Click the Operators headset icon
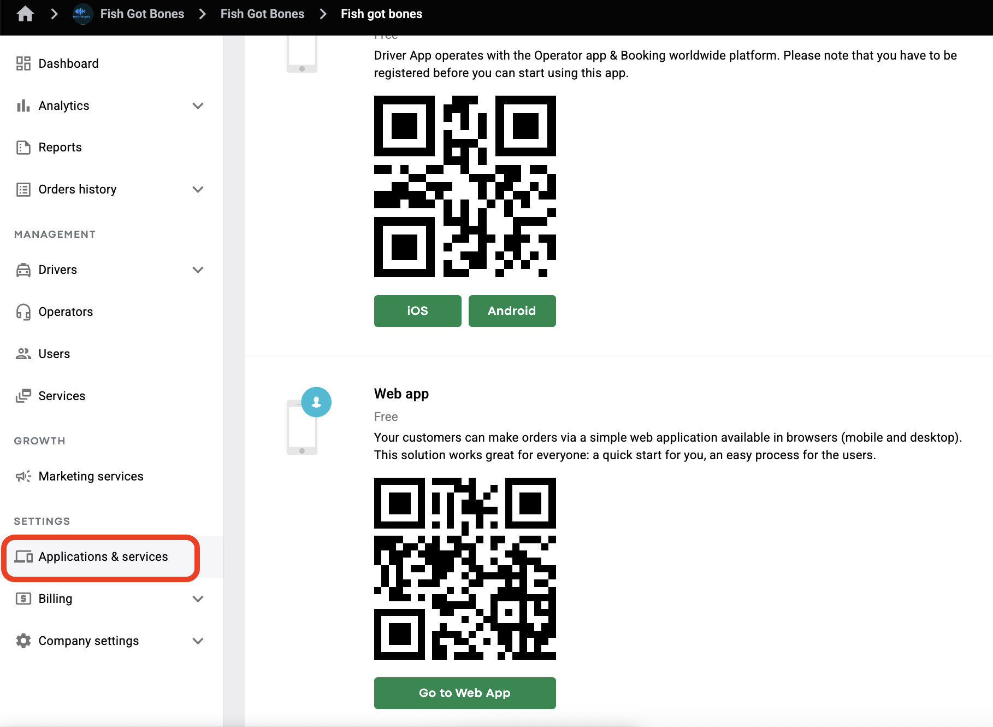 23,312
